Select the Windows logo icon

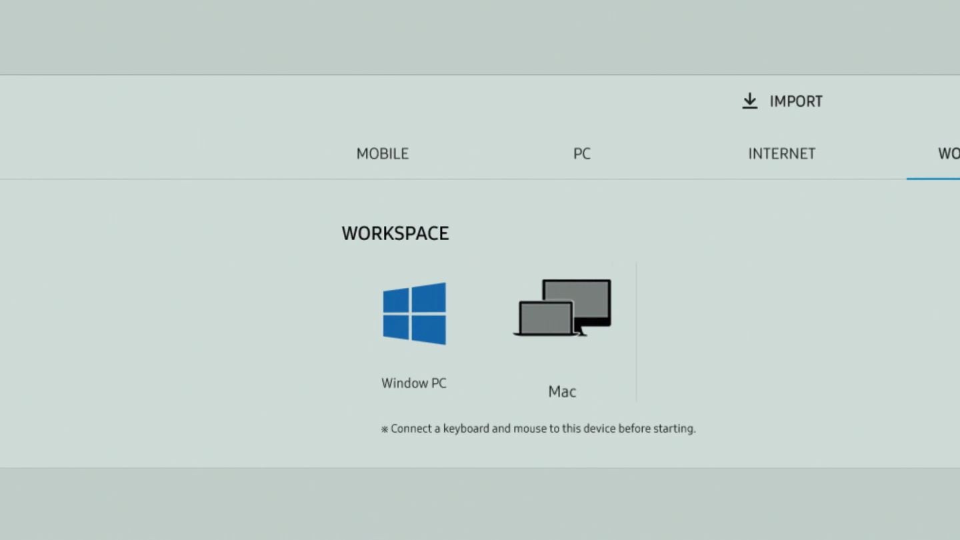(x=414, y=313)
